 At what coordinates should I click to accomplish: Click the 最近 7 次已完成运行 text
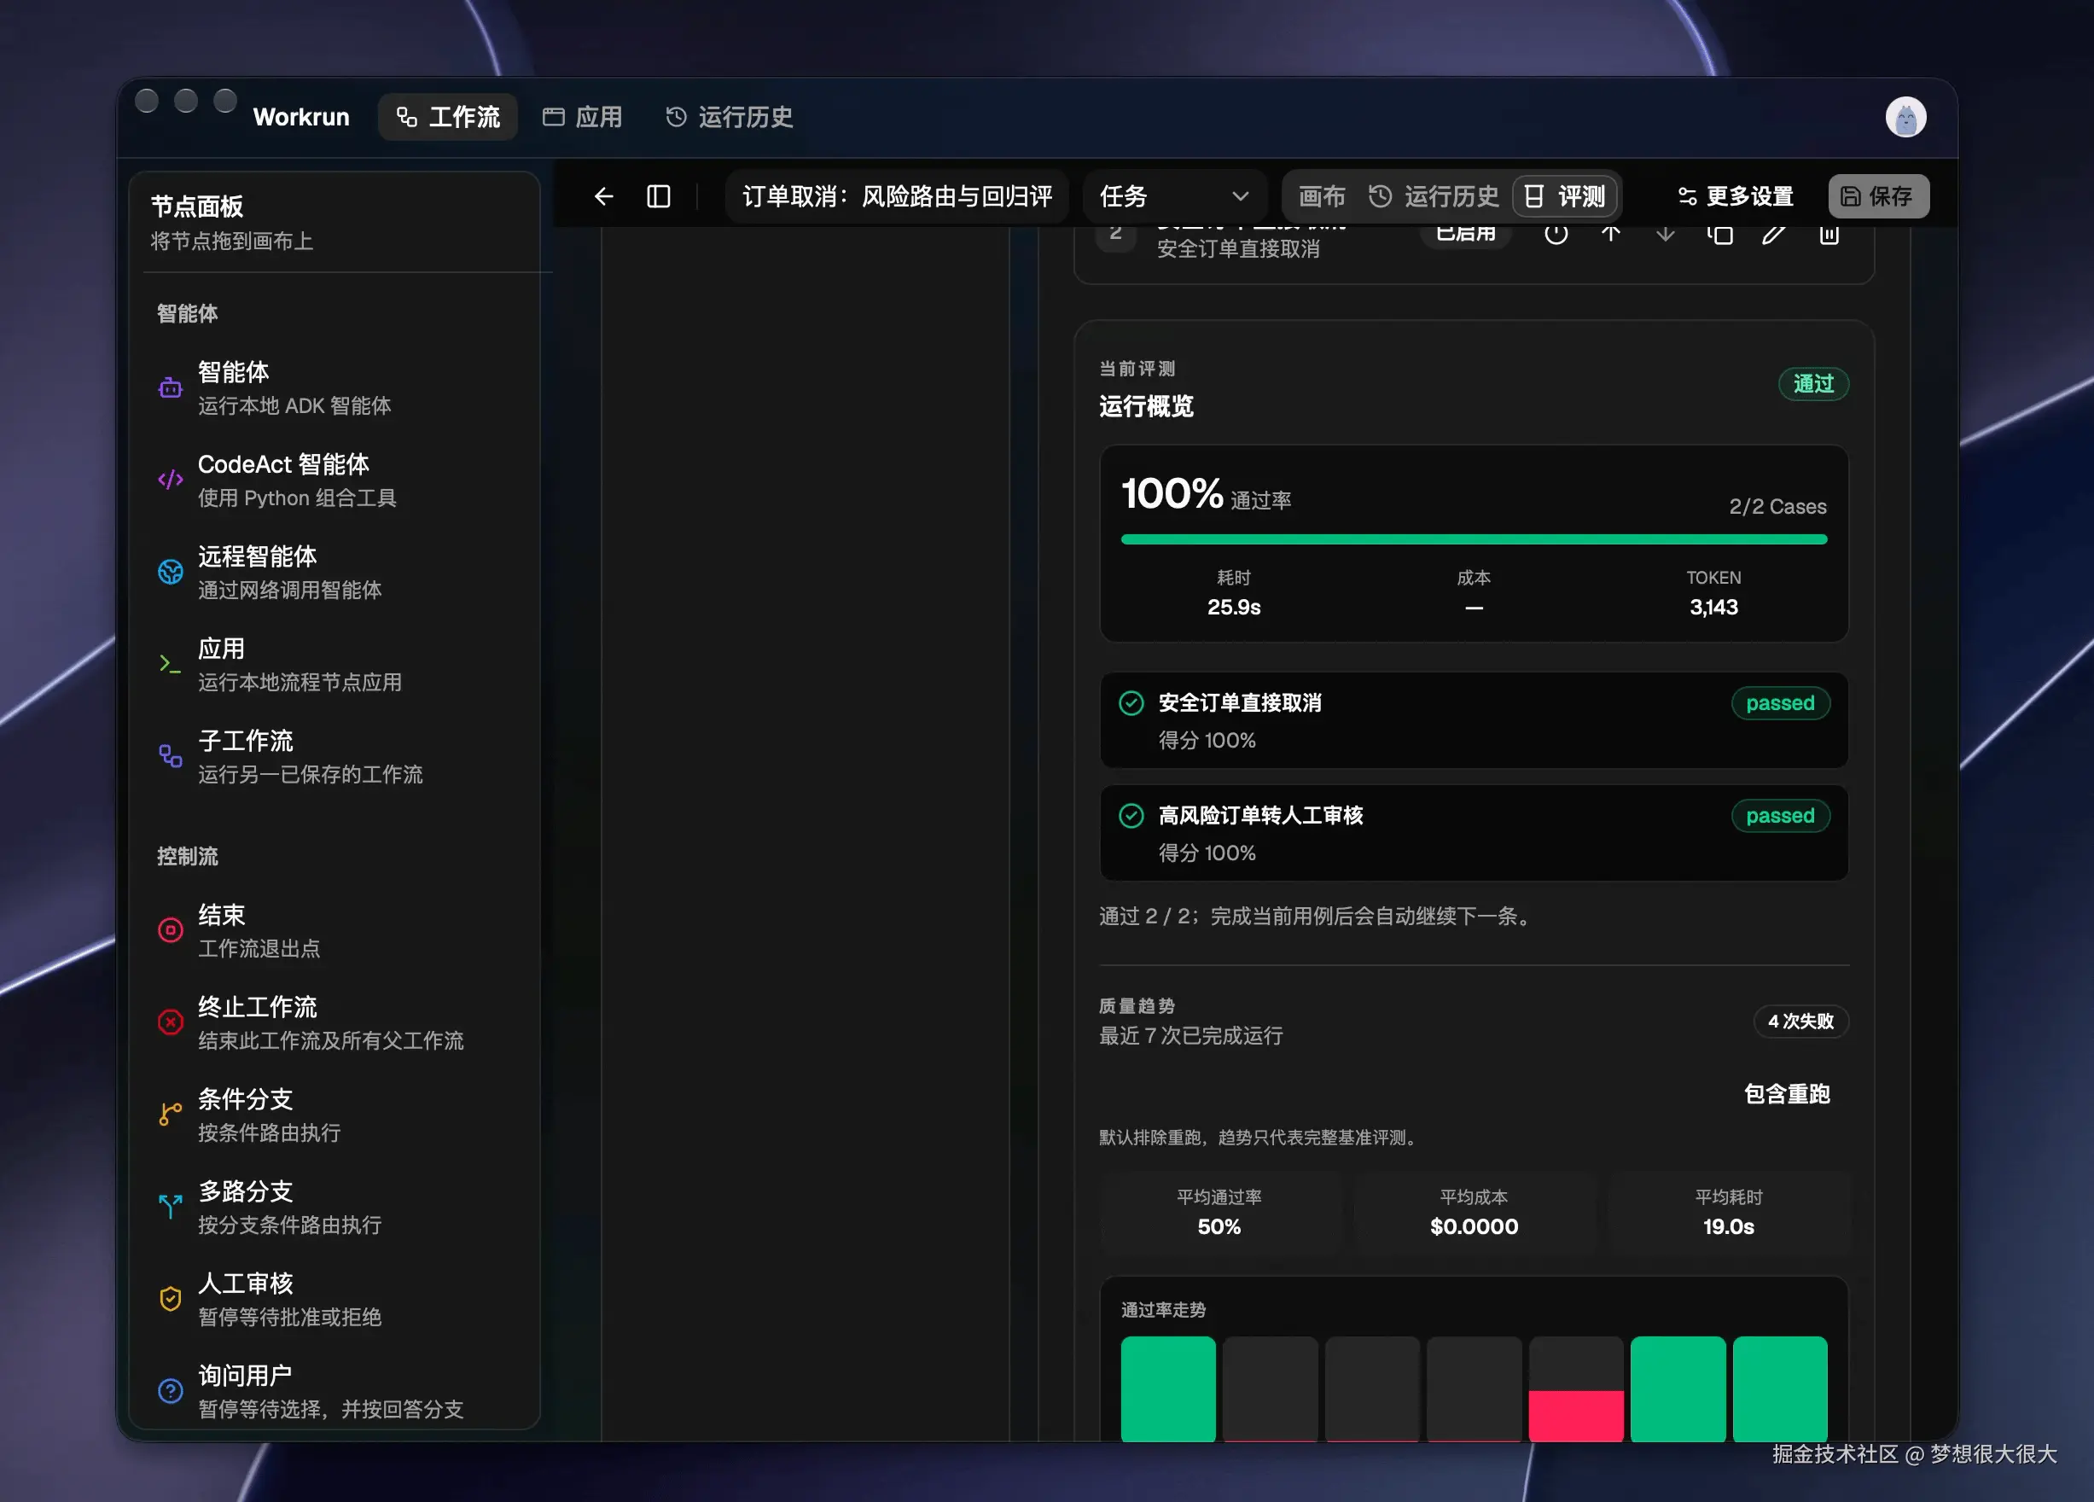point(1191,1037)
